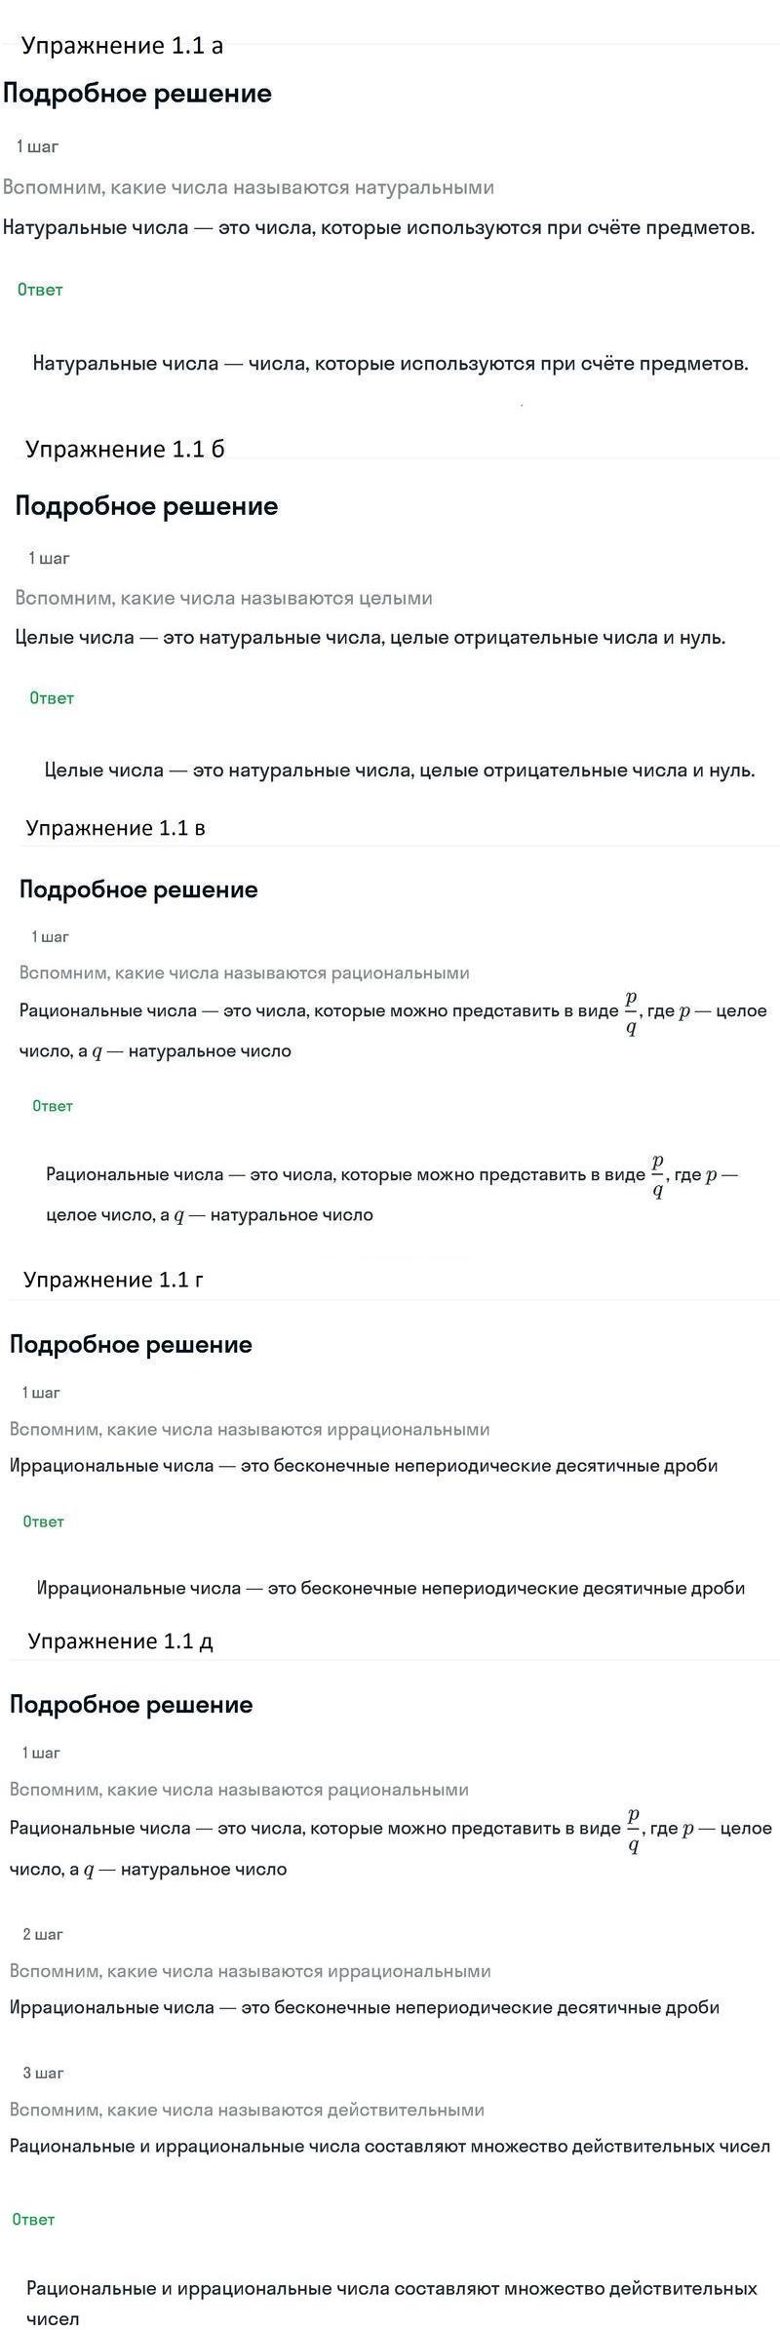Click hint "Вспомним, какие числа называются натуральными"
Image resolution: width=780 pixels, height=2330 pixels.
pyautogui.click(x=249, y=187)
